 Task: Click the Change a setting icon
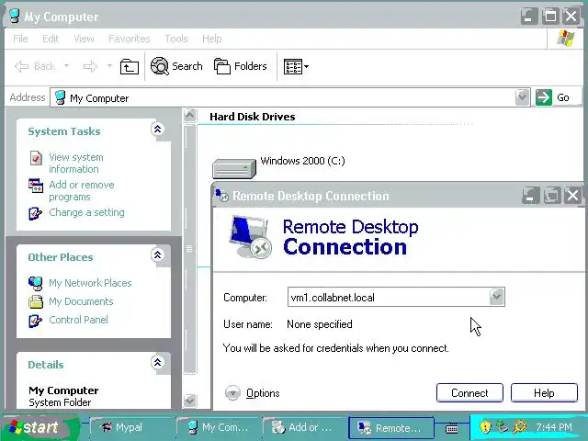point(36,213)
